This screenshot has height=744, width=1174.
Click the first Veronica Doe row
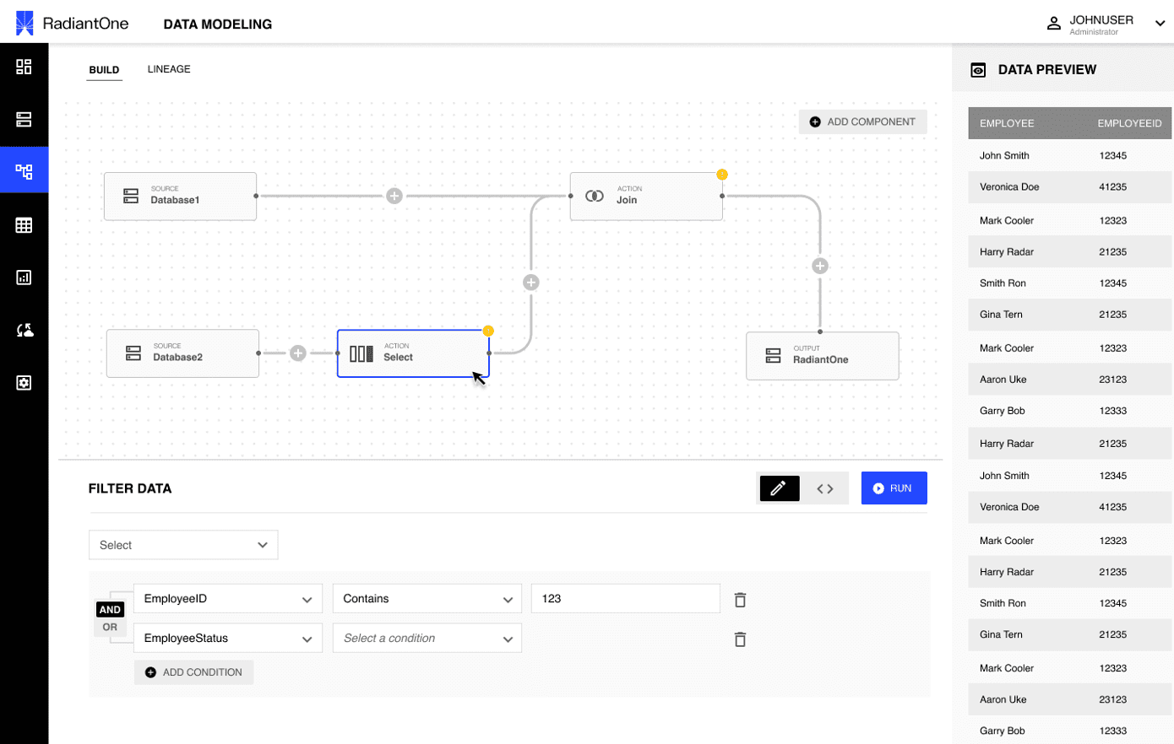coord(1070,187)
